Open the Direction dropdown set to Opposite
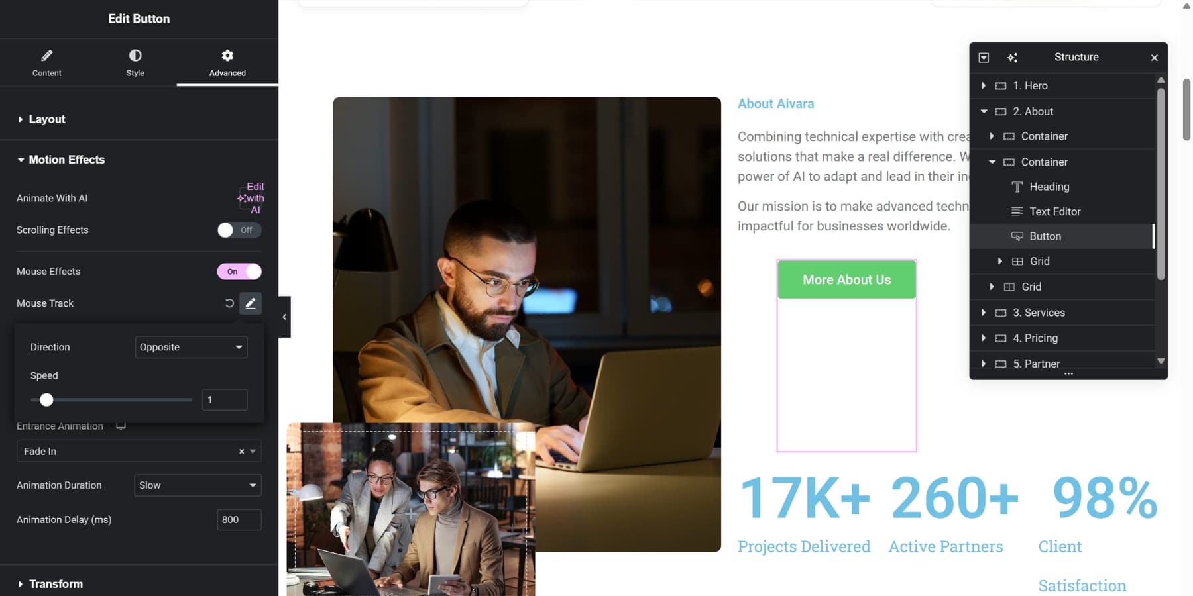 point(191,347)
